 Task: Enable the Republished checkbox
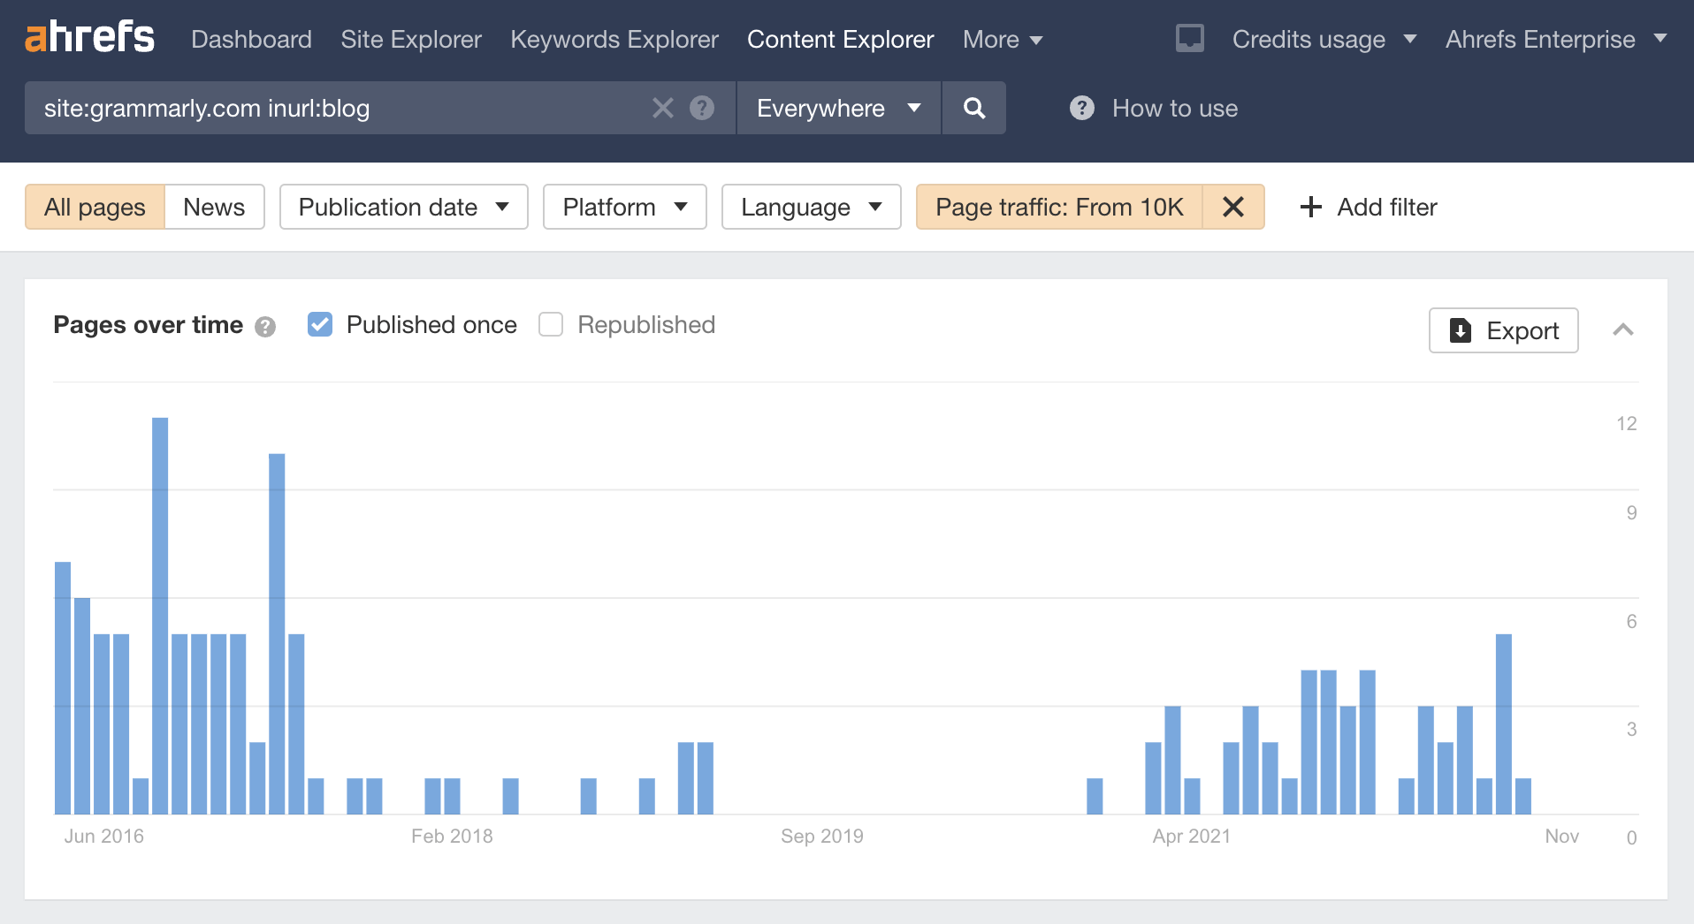tap(550, 324)
